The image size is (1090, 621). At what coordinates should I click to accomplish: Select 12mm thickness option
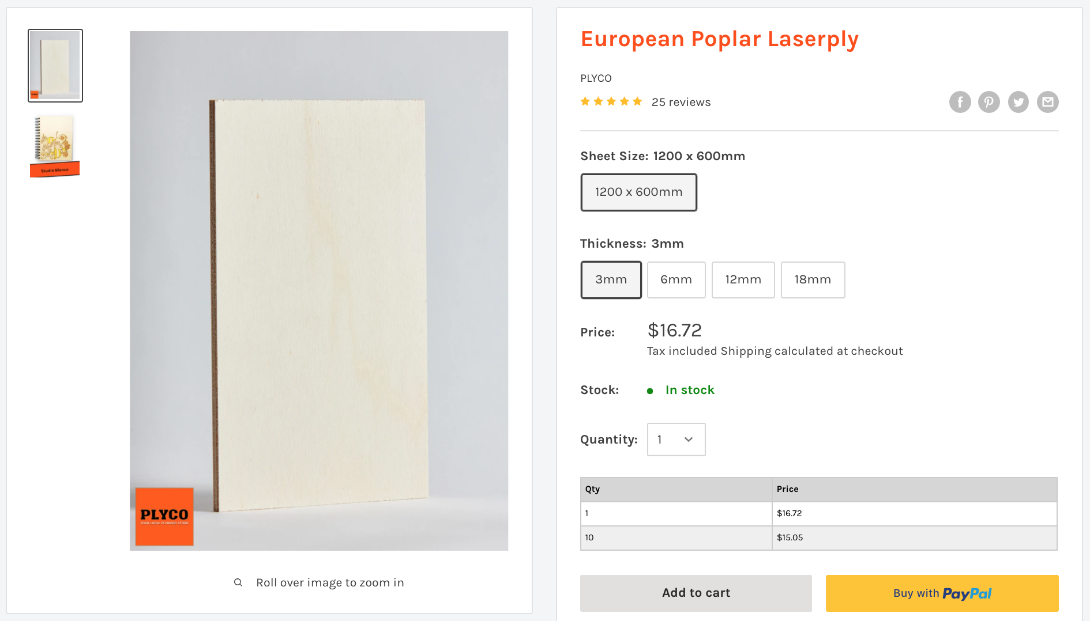coord(743,280)
